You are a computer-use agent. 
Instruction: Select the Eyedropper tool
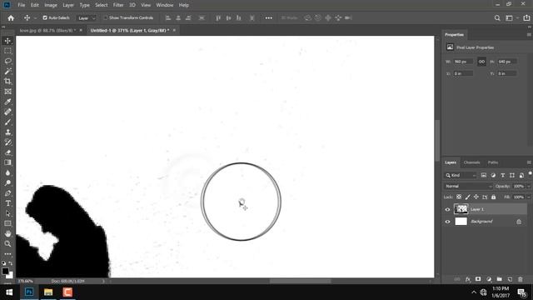coord(7,102)
